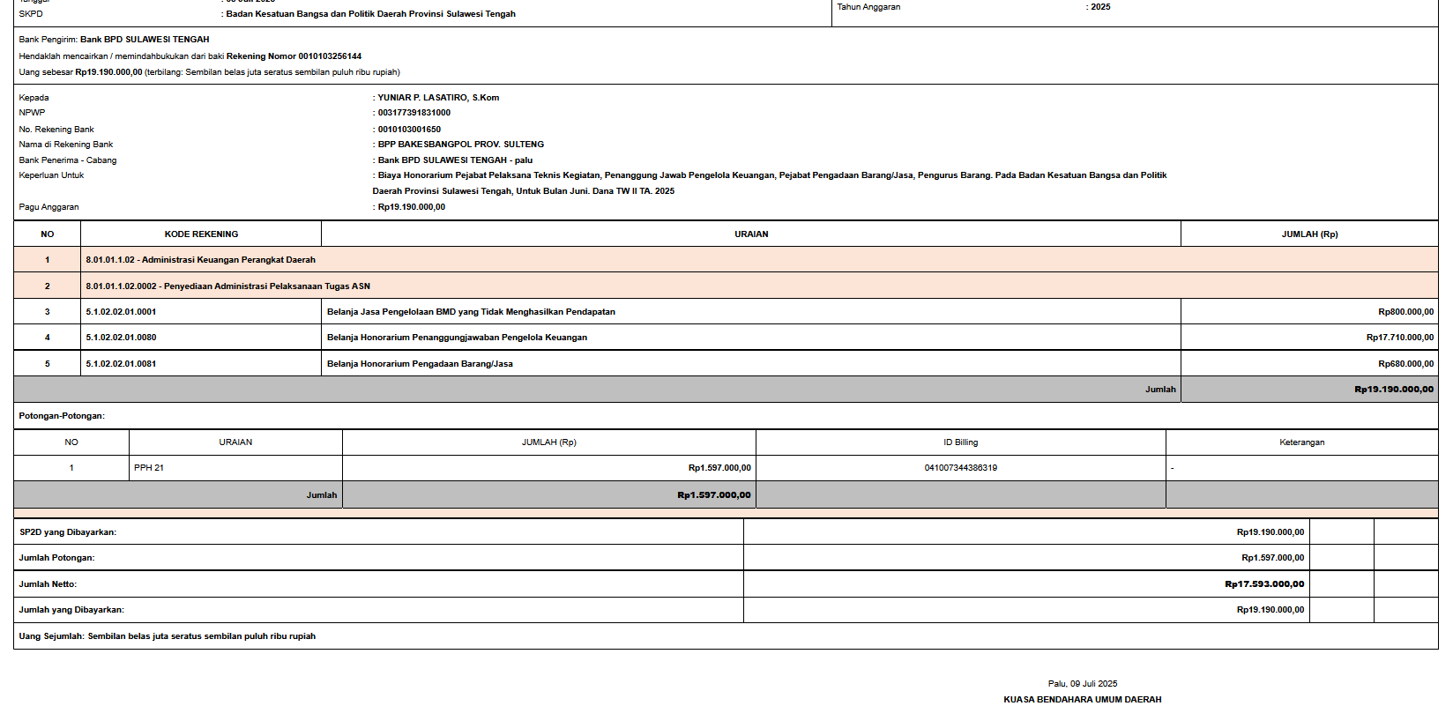Select 'BPP BAKESBANGPOL PROV. SULTENG'
The width and height of the screenshot is (1453, 706).
461,145
